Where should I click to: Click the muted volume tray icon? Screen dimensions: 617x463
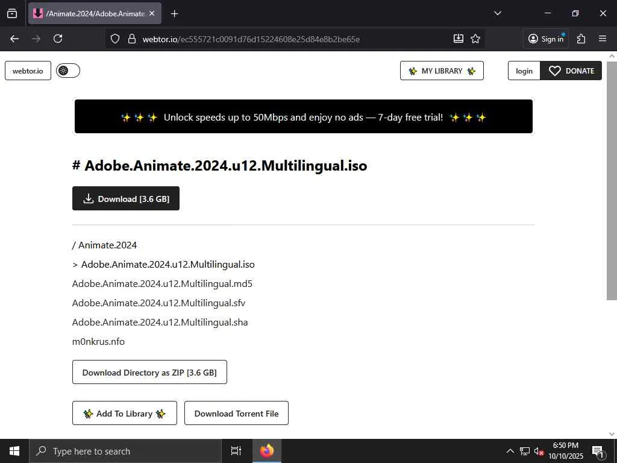pos(539,451)
